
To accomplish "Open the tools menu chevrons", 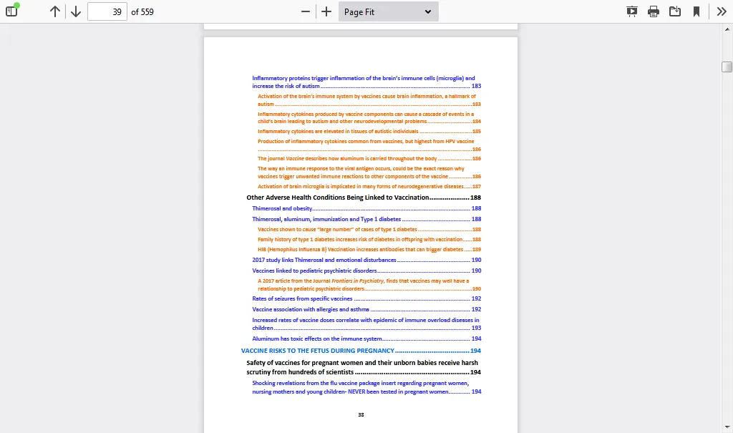I will point(722,11).
